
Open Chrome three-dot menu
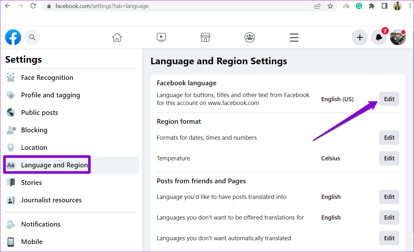pos(410,6)
